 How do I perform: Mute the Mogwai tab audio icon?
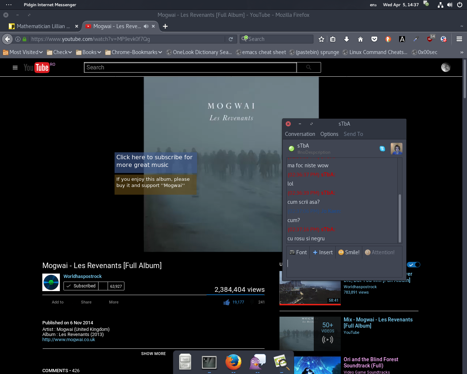tap(146, 26)
